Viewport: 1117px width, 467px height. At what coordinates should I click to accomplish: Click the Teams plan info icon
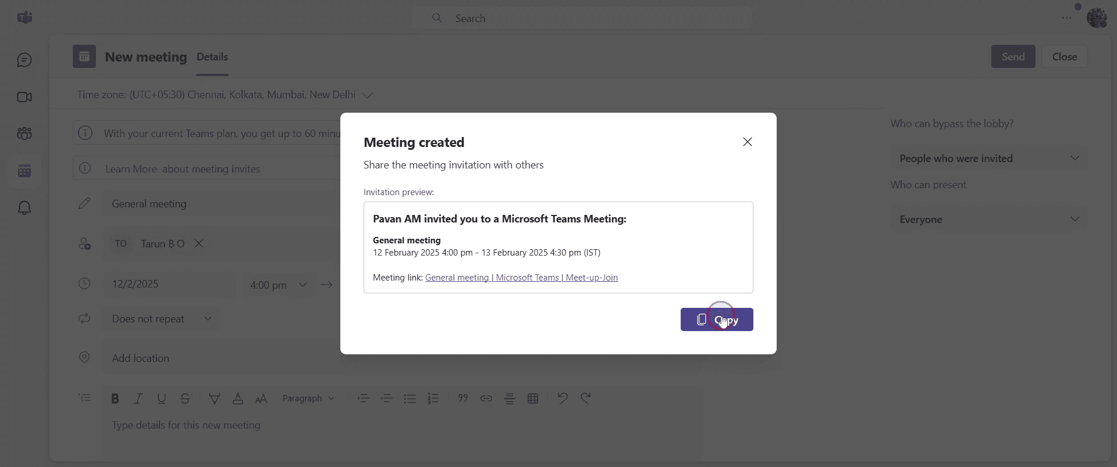85,133
